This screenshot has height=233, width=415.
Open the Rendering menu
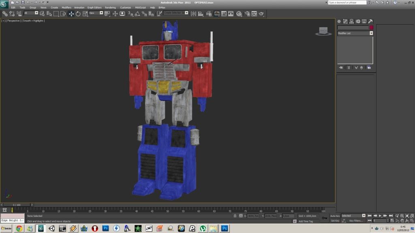pos(110,8)
